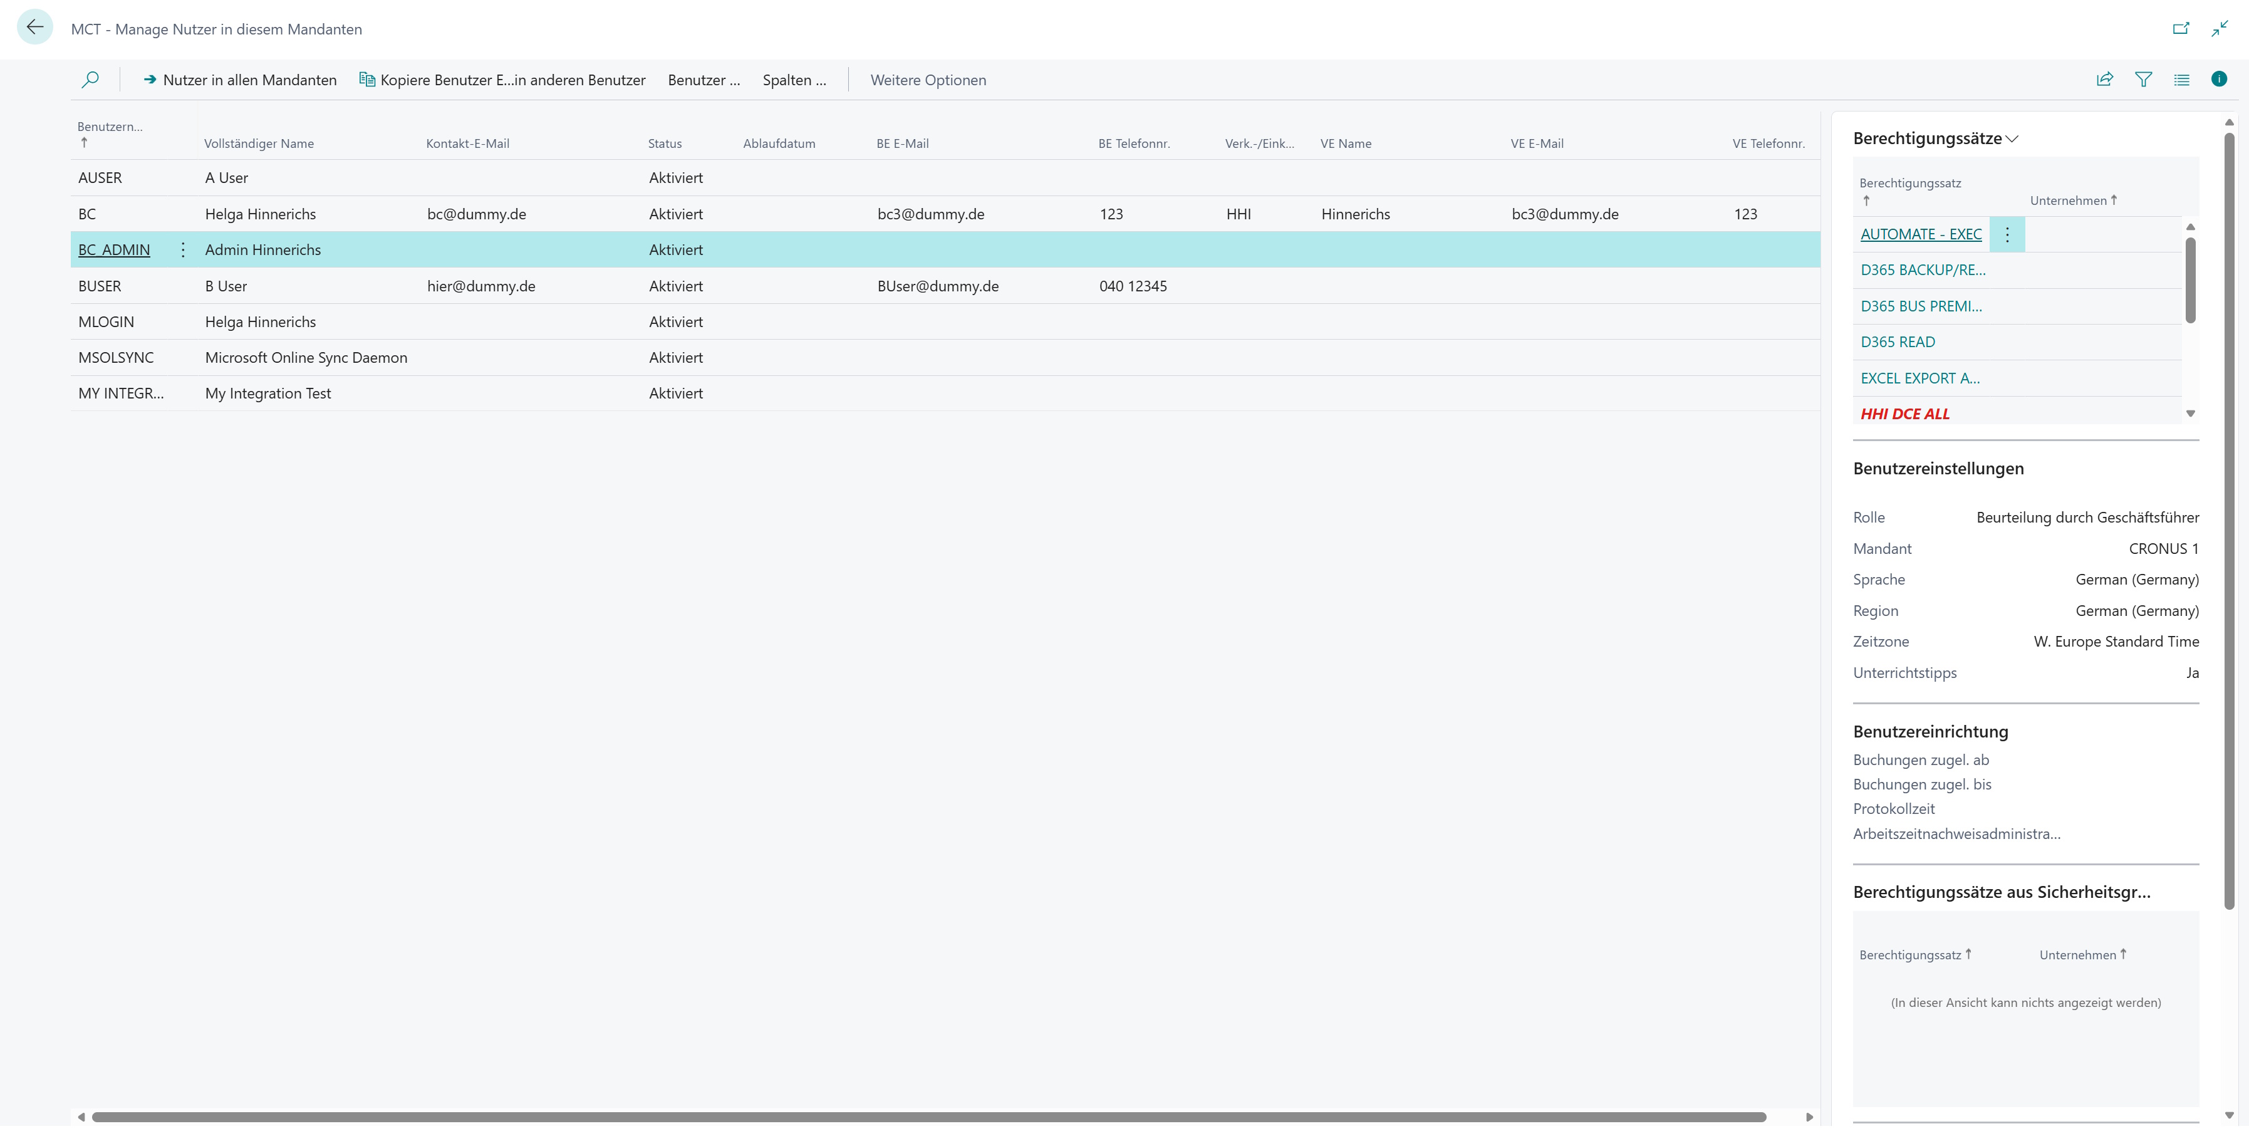The height and width of the screenshot is (1141, 2249).
Task: Choose Kopiere Benutzer E...in anderen Benutzer
Action: coord(503,80)
